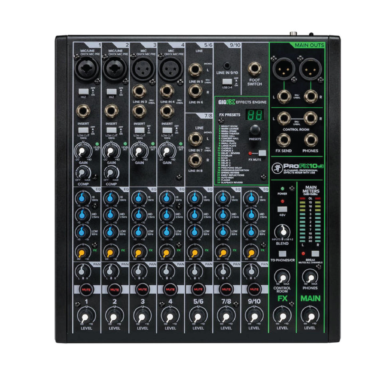Click the LINE IN 9/10 mini jack
Screen dimensions: 375x375
pyautogui.click(x=227, y=65)
